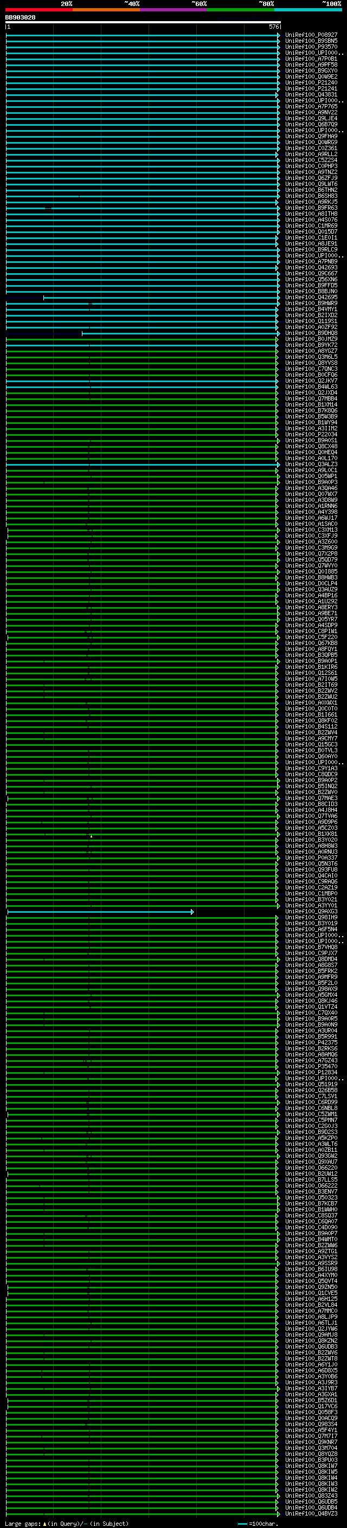The width and height of the screenshot is (347, 1528).
Task: Select hit label UniRef100_C5Z2S4
Action: (x=311, y=160)
